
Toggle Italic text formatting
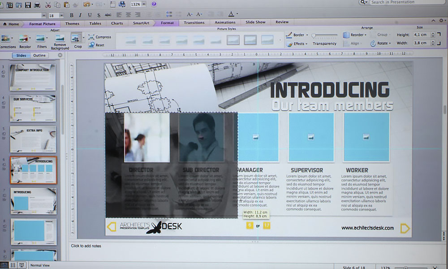point(81,15)
